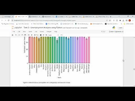
Task: Go back using the browser back arrow
Action: point(2,20)
